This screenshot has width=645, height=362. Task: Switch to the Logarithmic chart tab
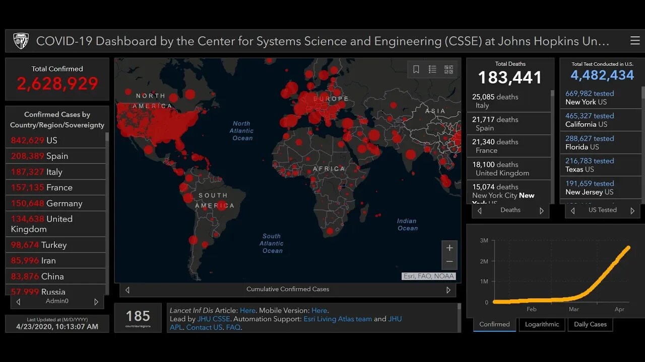pos(542,324)
